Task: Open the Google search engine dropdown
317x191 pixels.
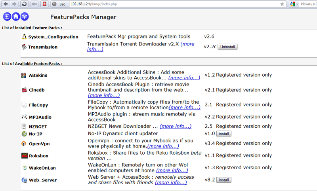Action: point(294,4)
